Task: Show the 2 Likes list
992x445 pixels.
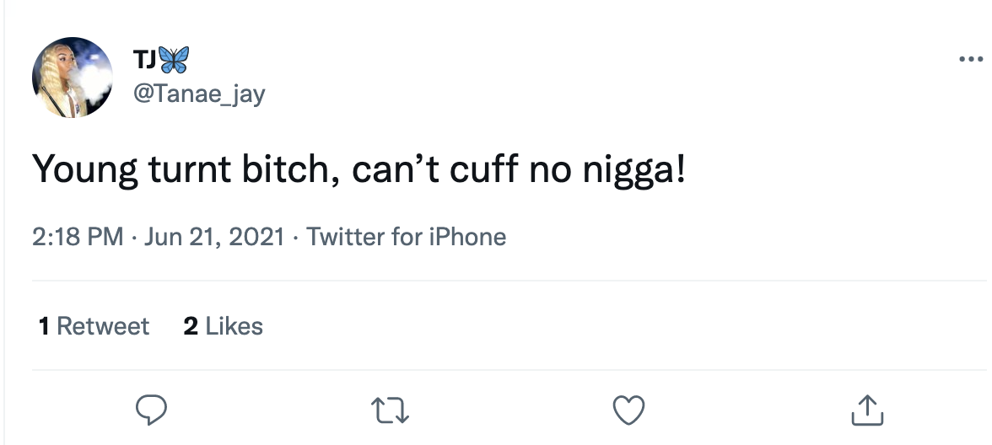Action: 223,326
